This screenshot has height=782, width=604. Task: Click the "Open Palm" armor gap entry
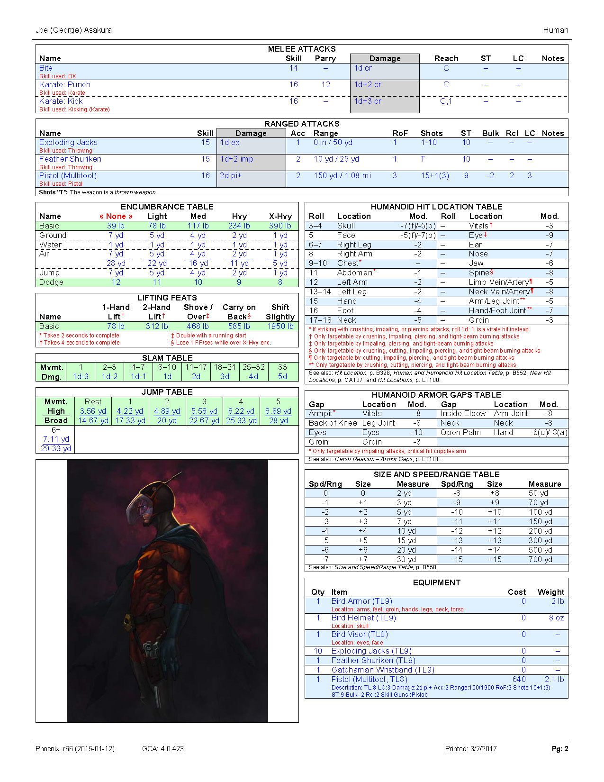[461, 433]
